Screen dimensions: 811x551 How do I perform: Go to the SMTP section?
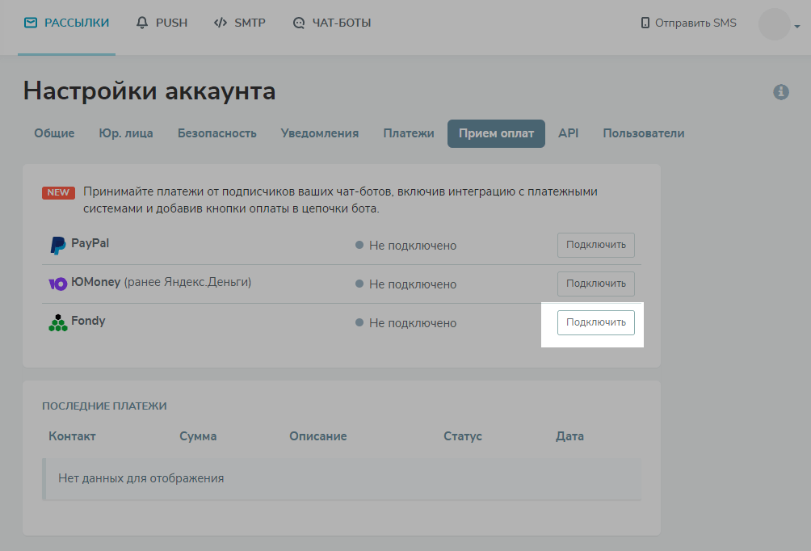[x=239, y=23]
